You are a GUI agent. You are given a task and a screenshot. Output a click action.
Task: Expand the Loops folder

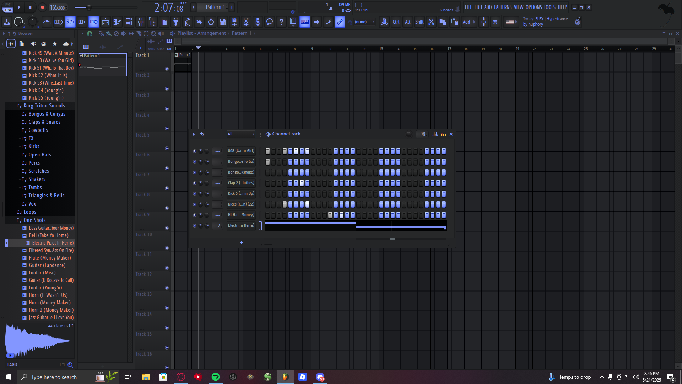click(30, 212)
